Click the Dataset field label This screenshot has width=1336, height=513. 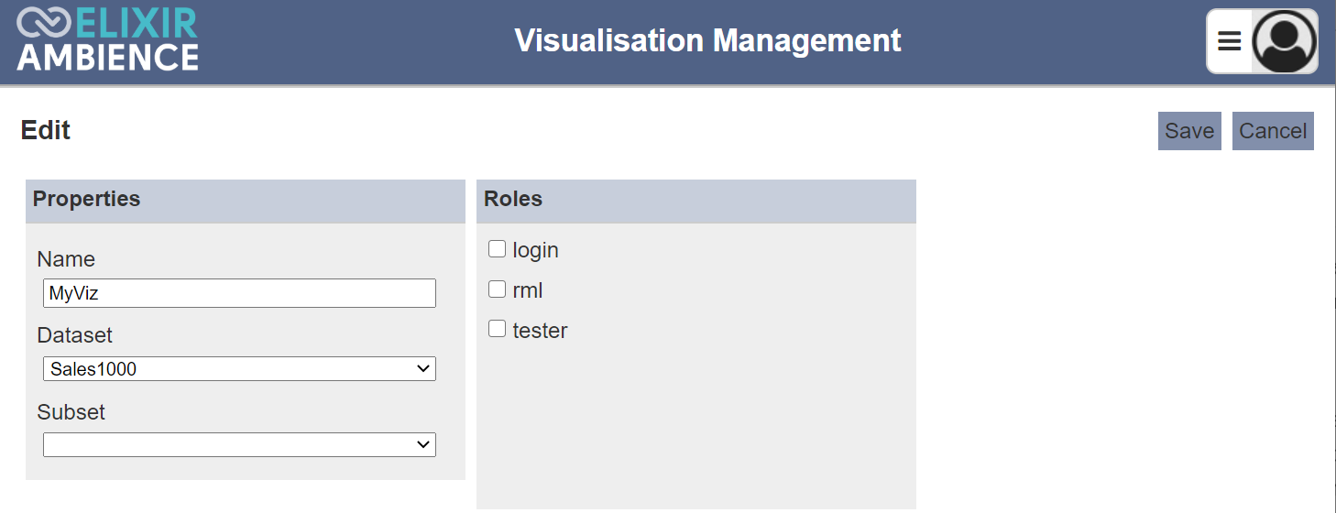[75, 335]
